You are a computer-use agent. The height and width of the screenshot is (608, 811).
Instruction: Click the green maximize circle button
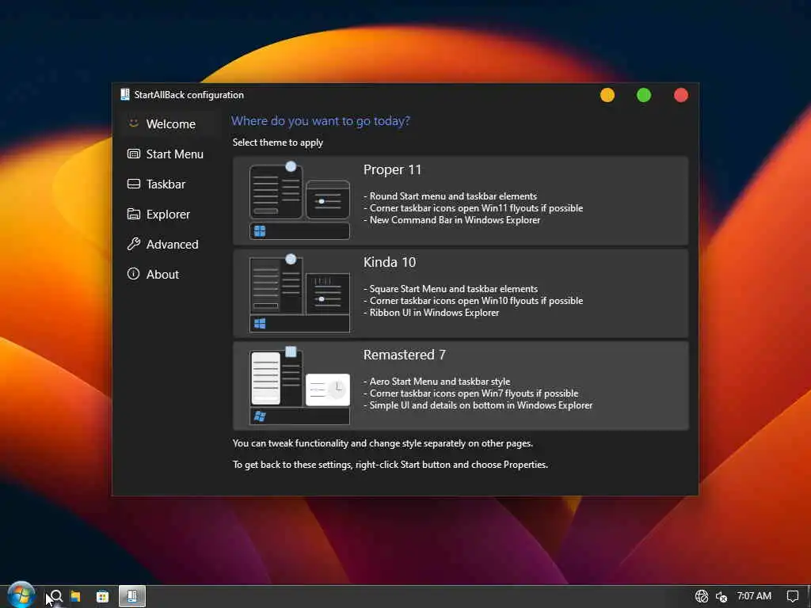(644, 95)
